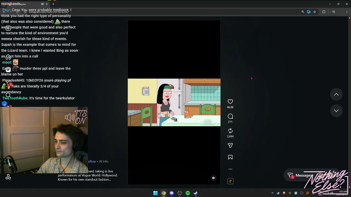
Task: Close the Instagram browser tab
Action: click(x=47, y=4)
